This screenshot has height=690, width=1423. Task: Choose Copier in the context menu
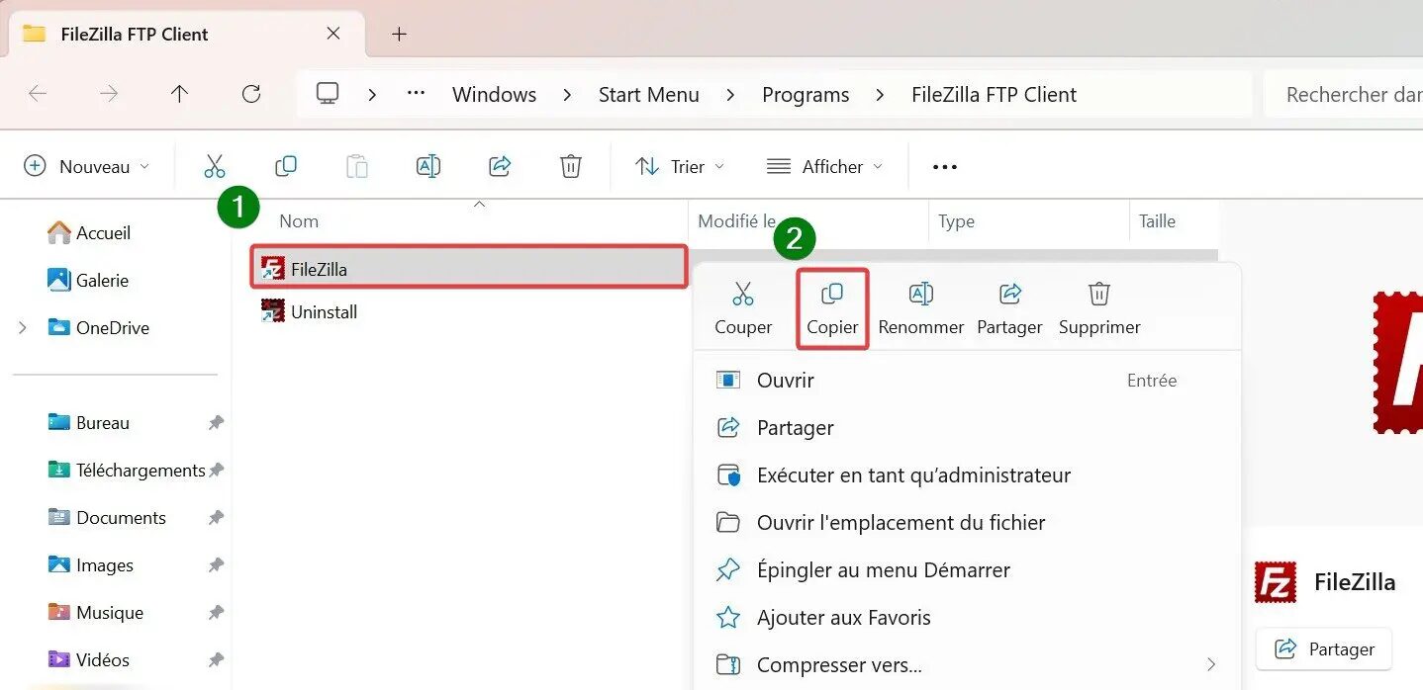[x=832, y=308]
